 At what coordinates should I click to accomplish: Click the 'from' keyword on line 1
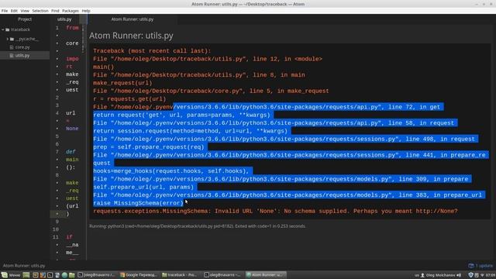72,28
